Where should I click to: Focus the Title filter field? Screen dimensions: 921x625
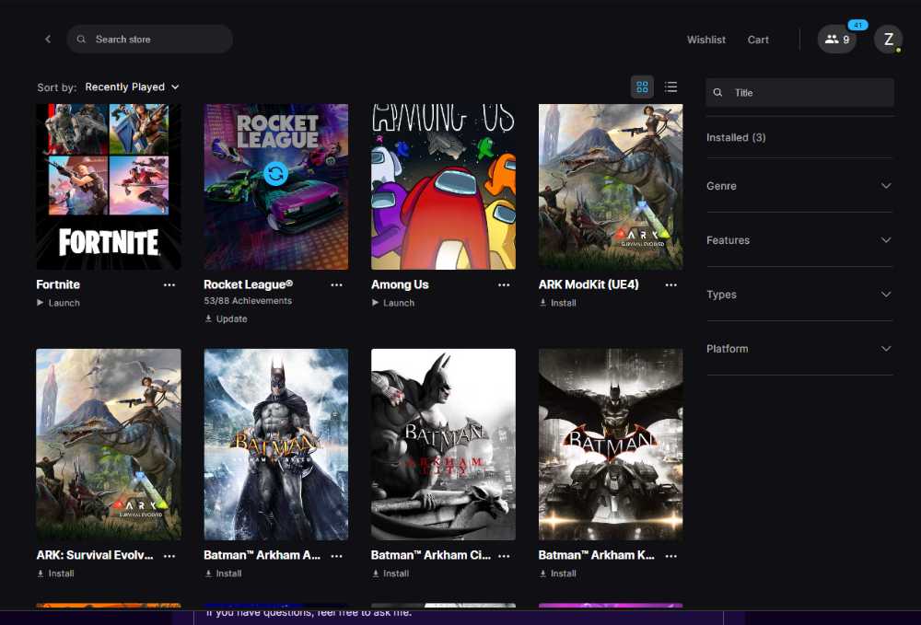tap(799, 92)
